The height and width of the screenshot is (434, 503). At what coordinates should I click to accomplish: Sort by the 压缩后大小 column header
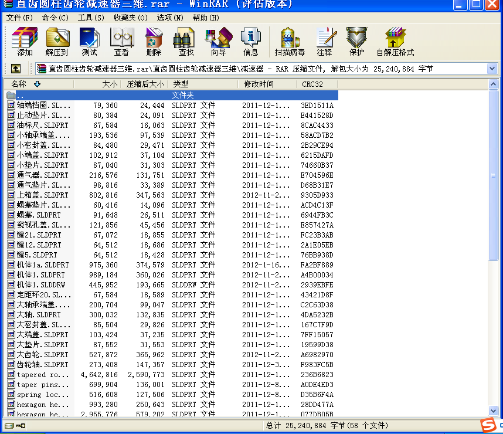[145, 84]
